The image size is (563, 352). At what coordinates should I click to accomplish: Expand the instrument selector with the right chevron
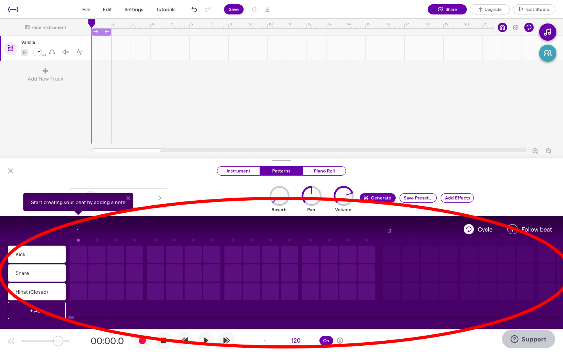pyautogui.click(x=159, y=198)
